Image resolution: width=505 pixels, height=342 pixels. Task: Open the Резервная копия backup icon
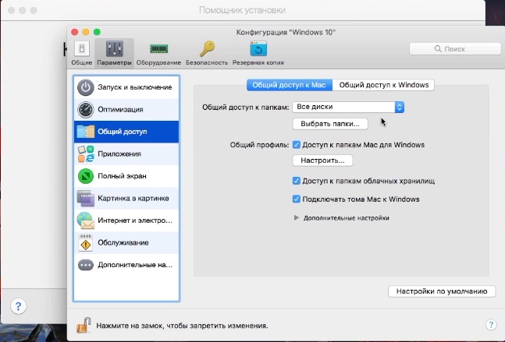click(258, 51)
